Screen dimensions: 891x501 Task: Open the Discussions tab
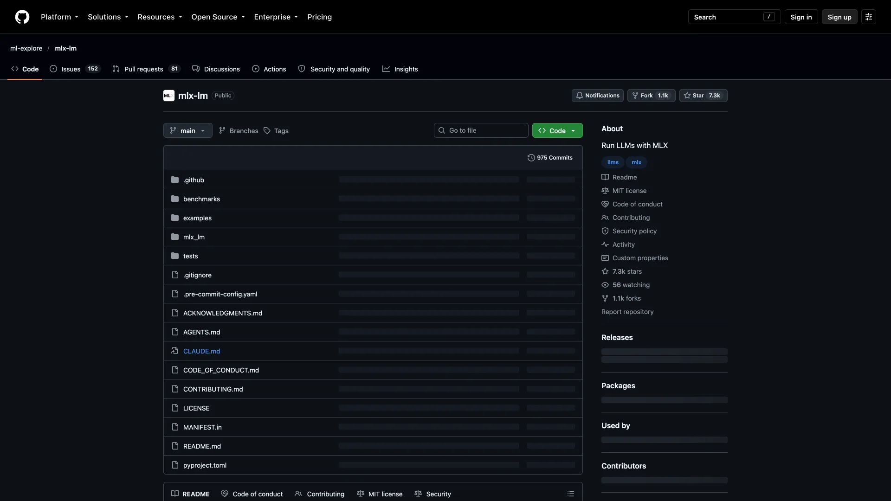(x=216, y=69)
